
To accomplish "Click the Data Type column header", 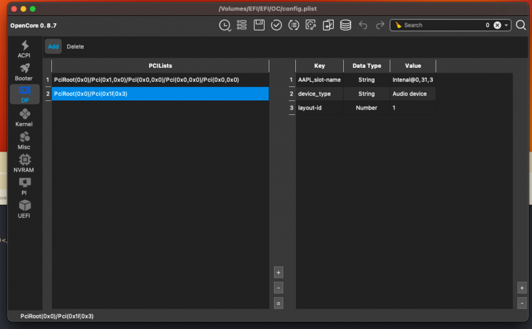I will [366, 66].
